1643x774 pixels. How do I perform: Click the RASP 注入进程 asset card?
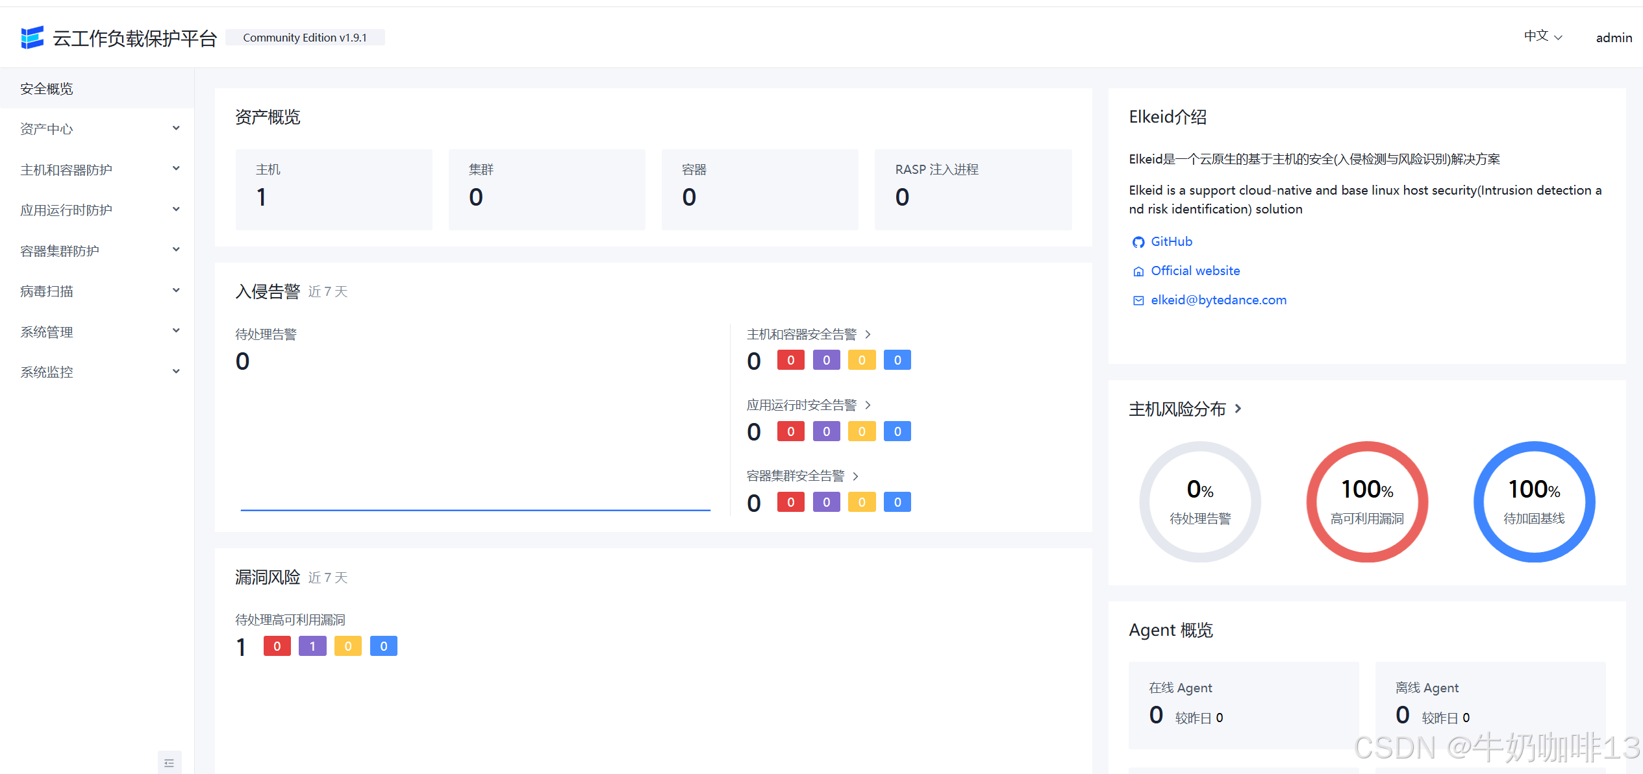click(973, 189)
